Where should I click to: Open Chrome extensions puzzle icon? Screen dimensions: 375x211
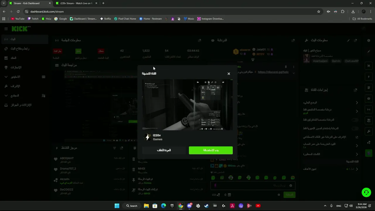[343, 11]
